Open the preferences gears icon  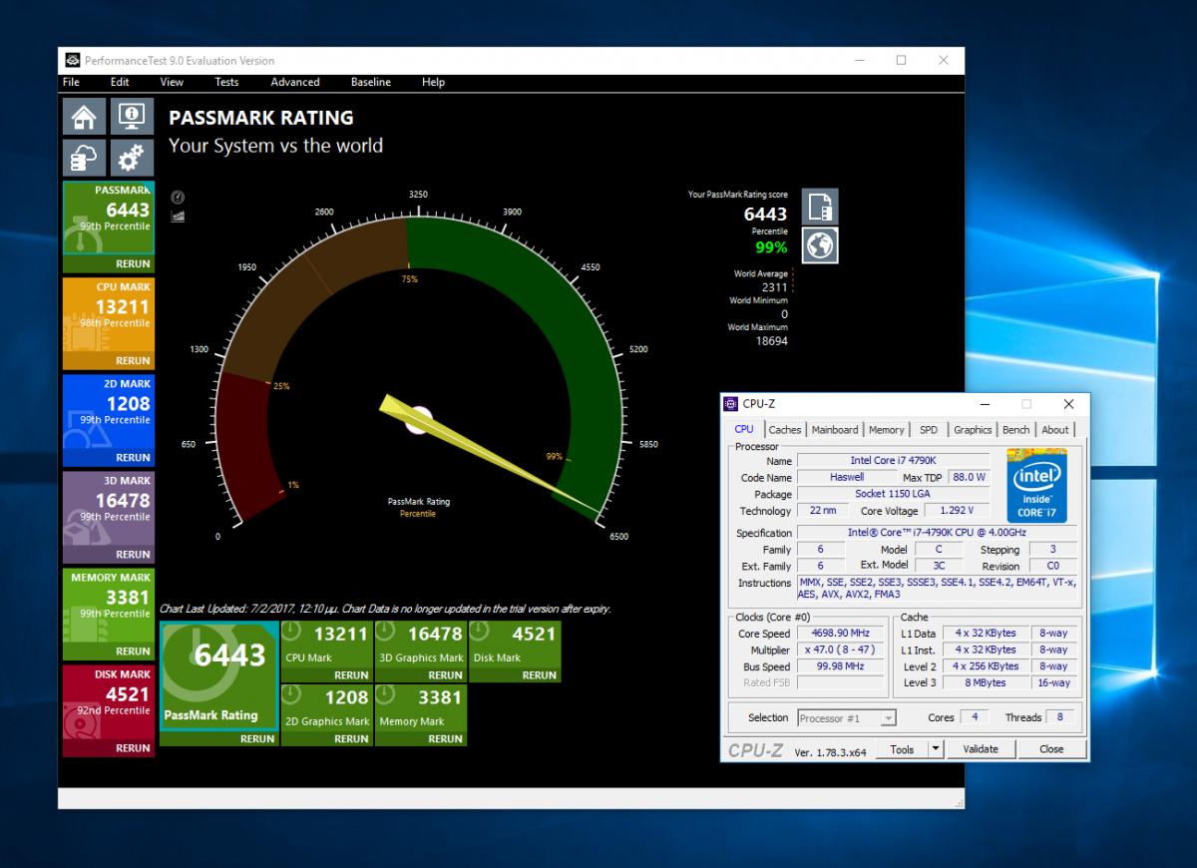[132, 158]
